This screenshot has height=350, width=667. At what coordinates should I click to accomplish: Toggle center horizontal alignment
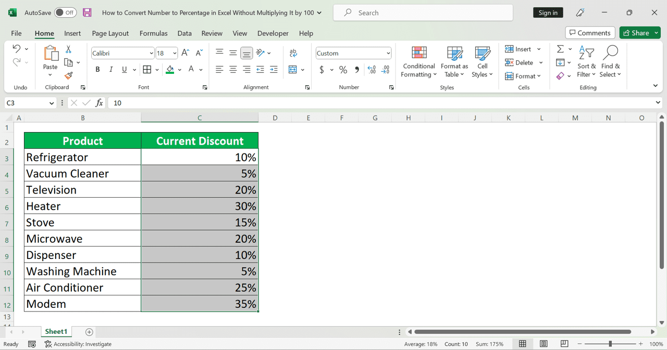233,69
